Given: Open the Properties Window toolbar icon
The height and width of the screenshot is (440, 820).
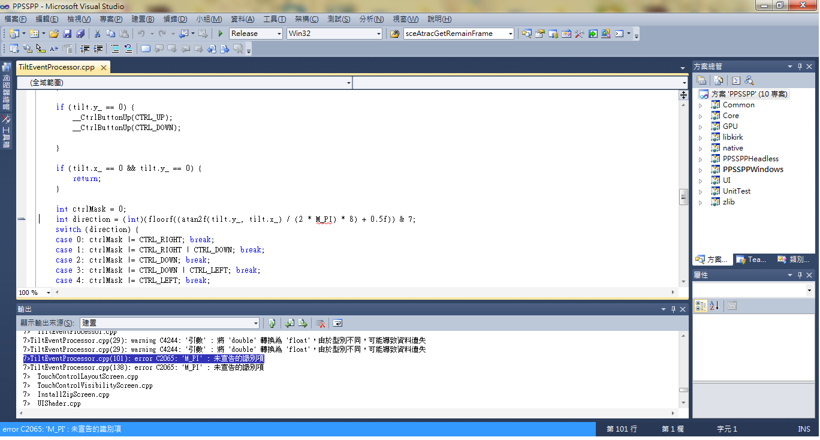Looking at the screenshot, I should coord(539,34).
